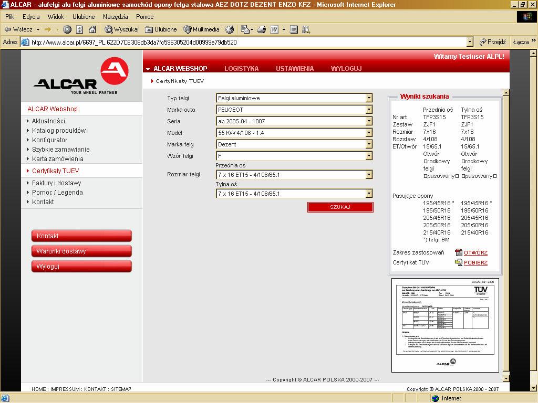Open the Edycja menu
Screen dimensions: 538x403
[x=31, y=17]
